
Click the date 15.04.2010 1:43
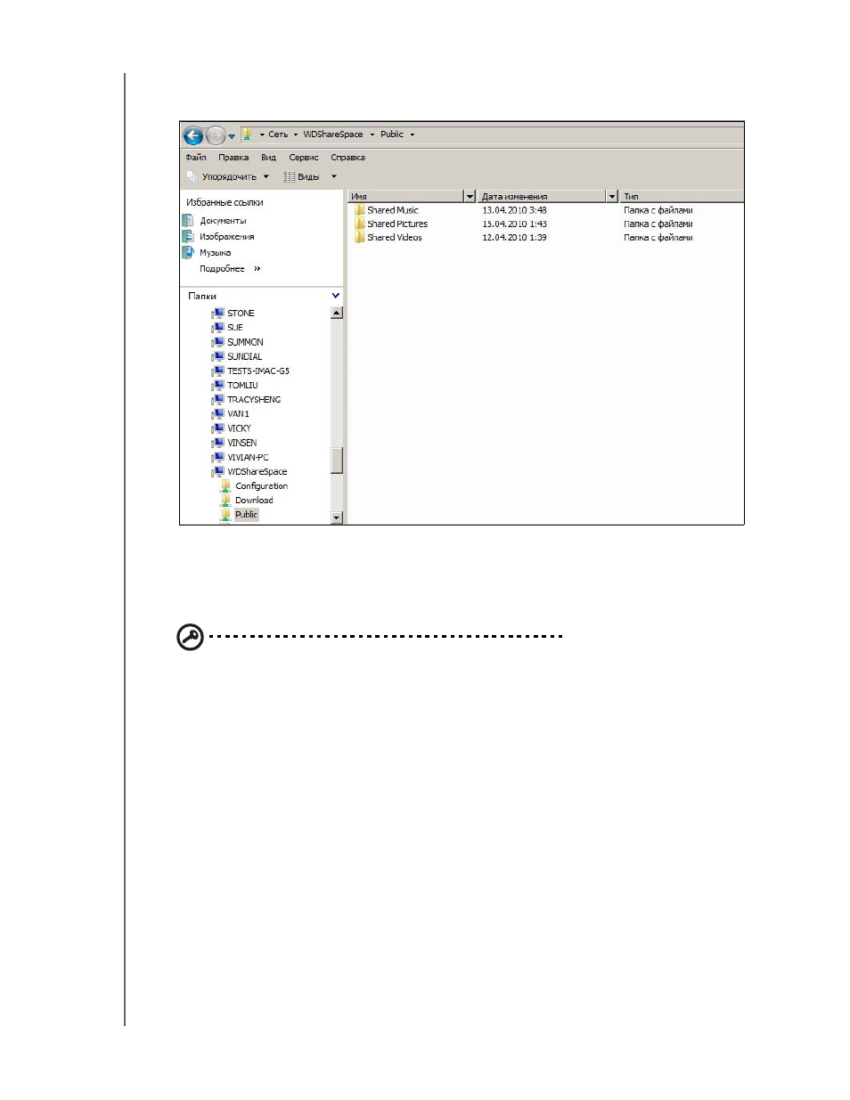point(514,224)
